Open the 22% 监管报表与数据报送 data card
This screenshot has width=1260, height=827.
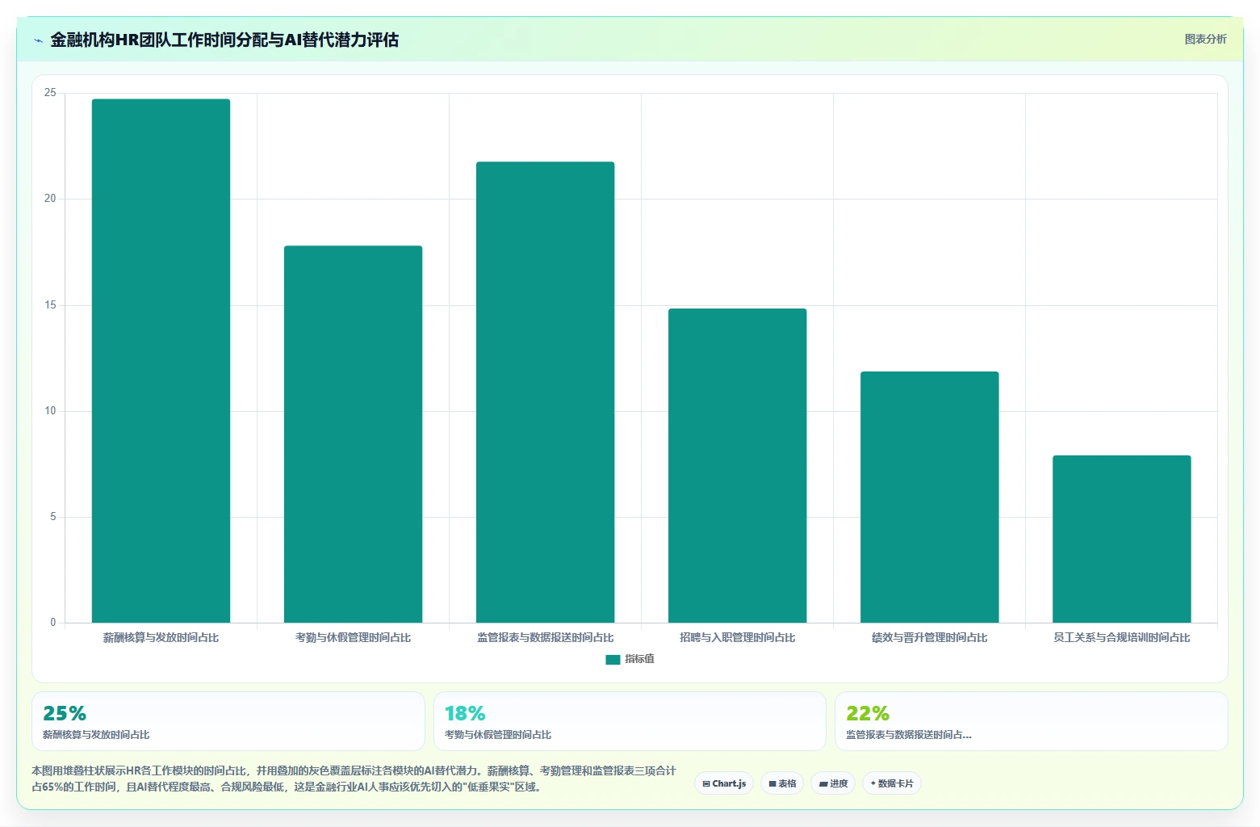[1032, 721]
